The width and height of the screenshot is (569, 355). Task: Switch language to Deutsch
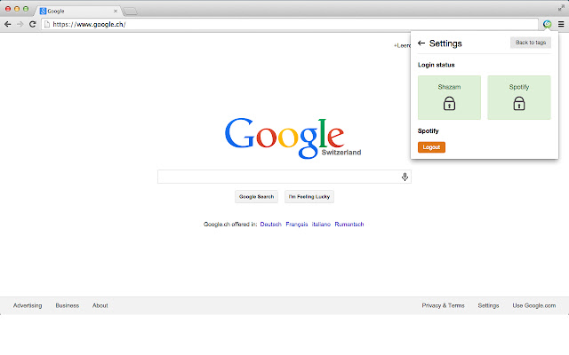[x=270, y=225]
